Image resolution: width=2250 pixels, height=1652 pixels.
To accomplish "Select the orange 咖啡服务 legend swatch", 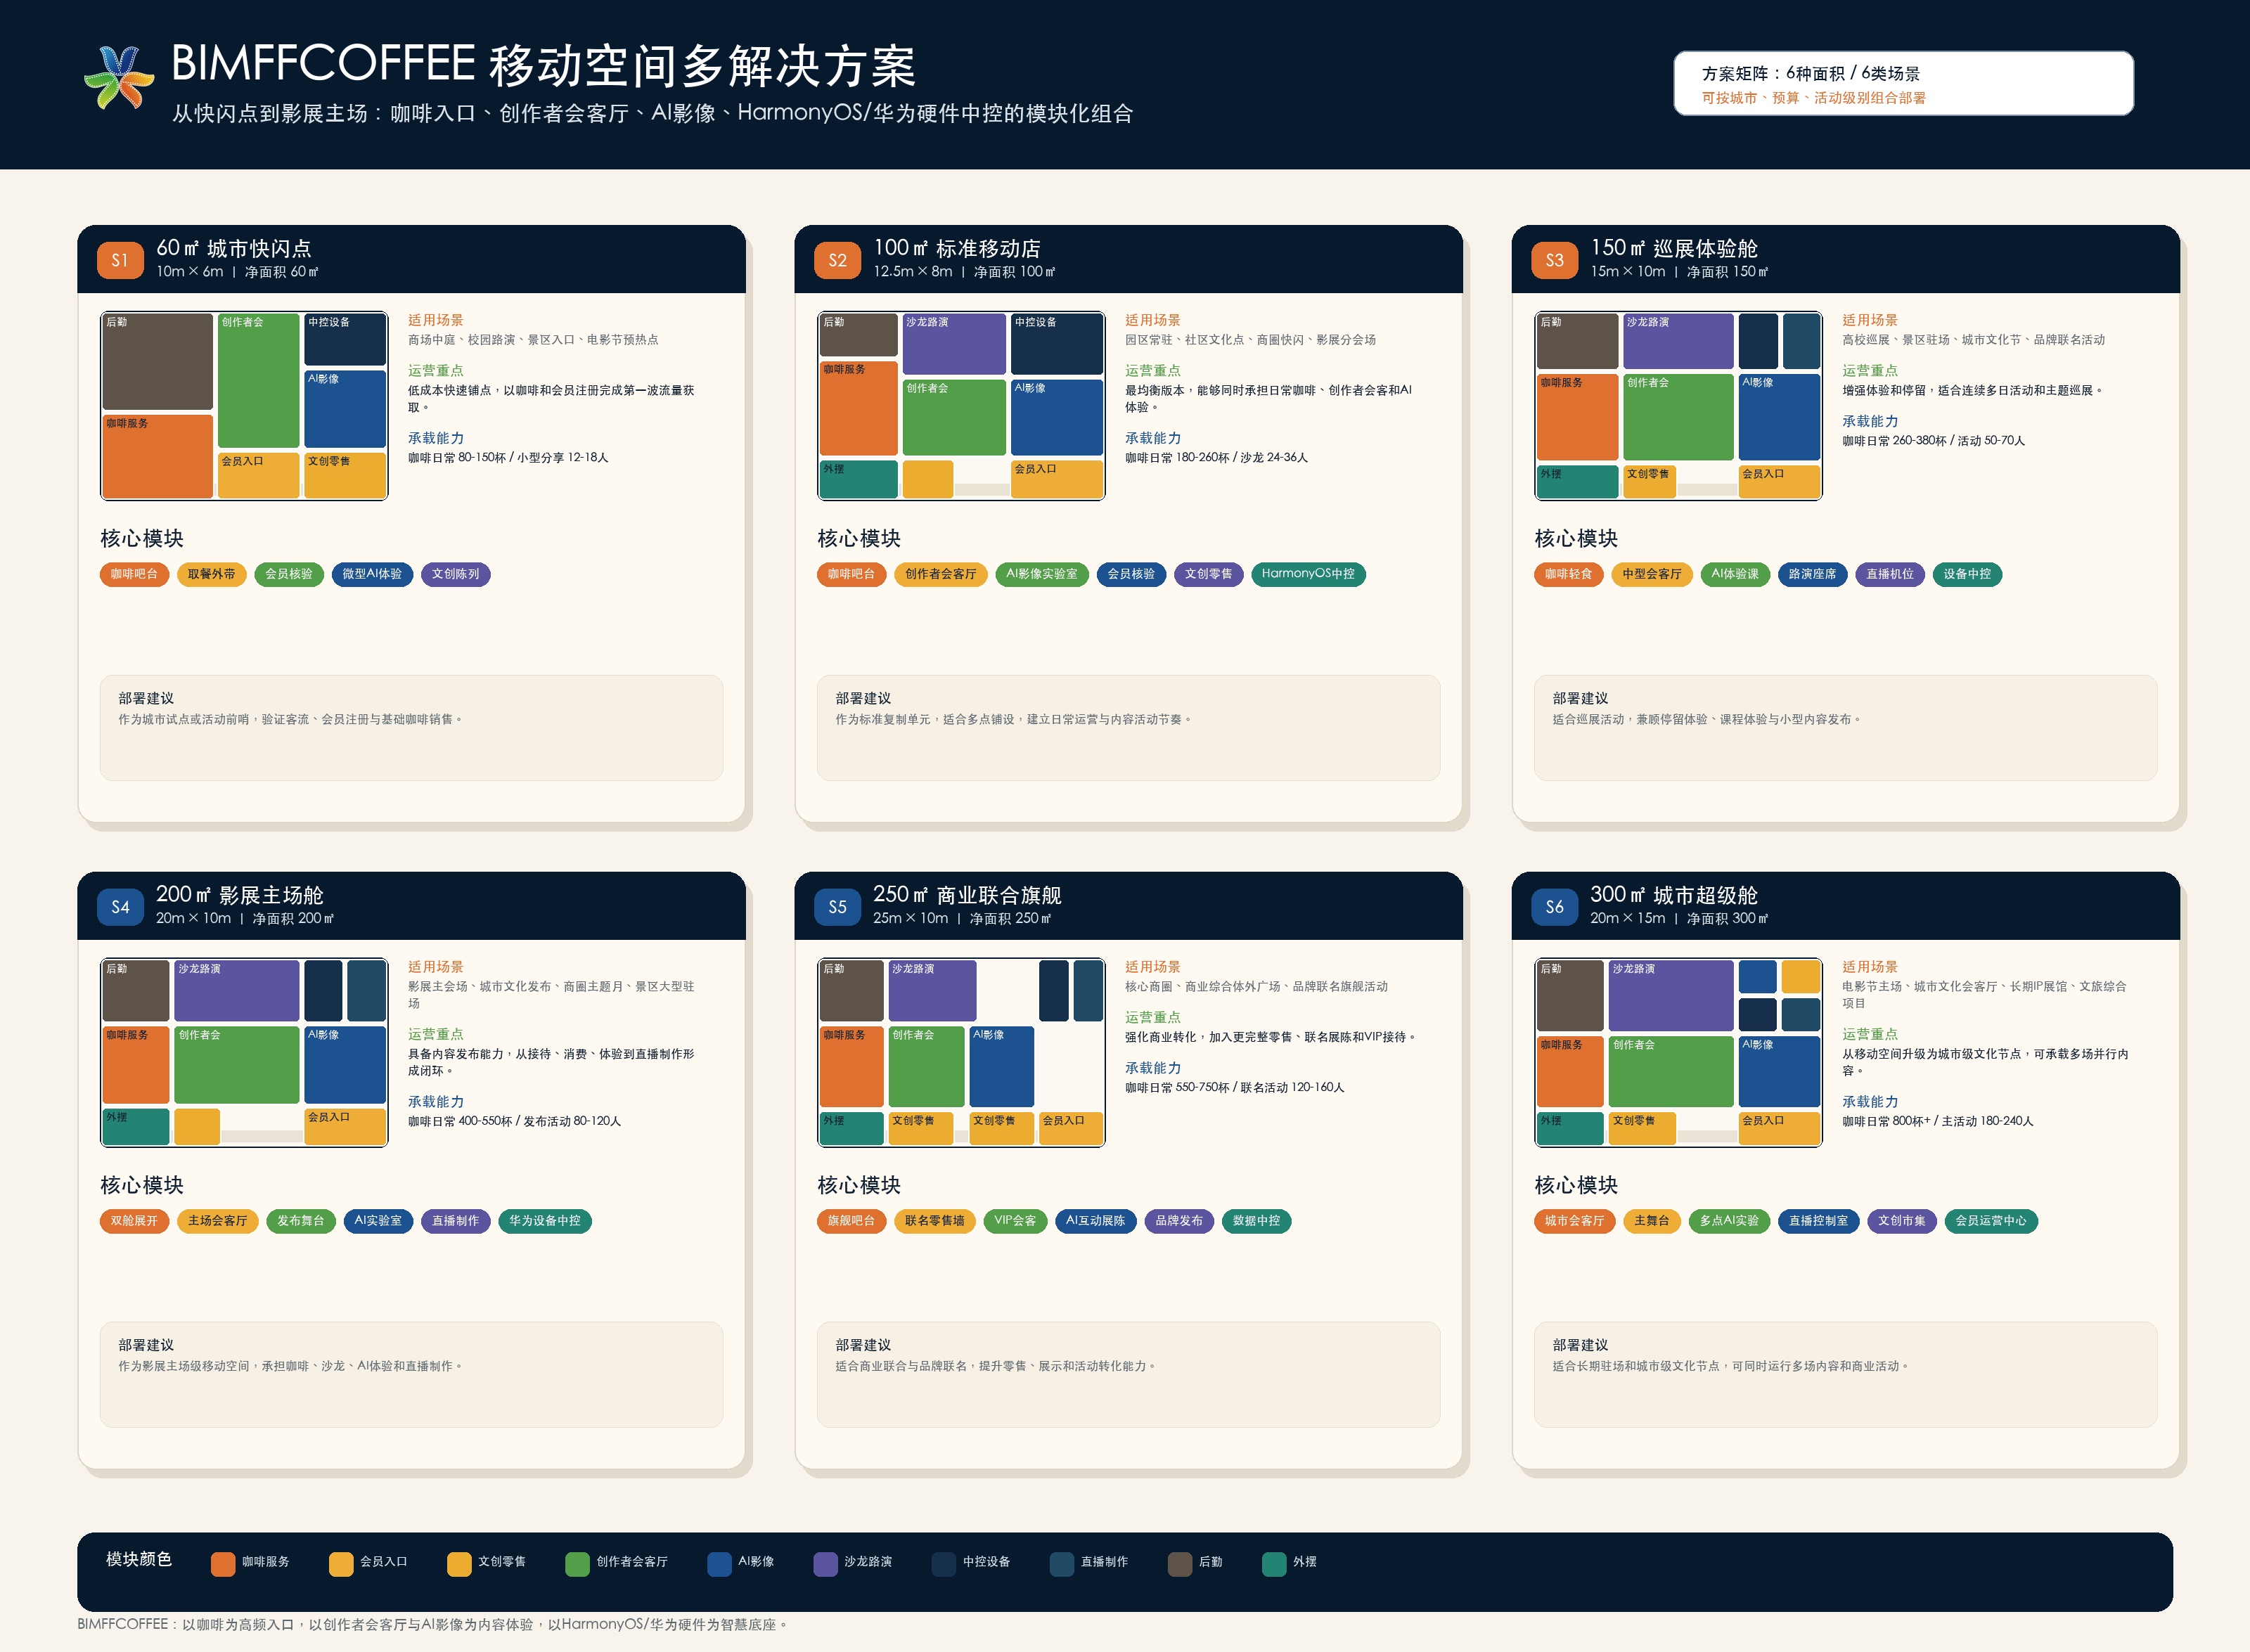I will pyautogui.click(x=223, y=1564).
